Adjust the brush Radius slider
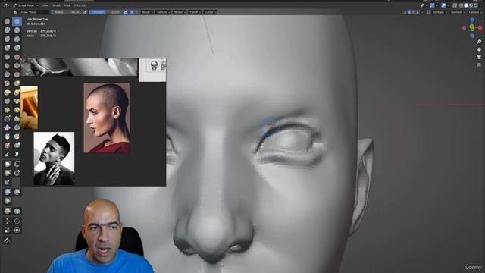 67,12
